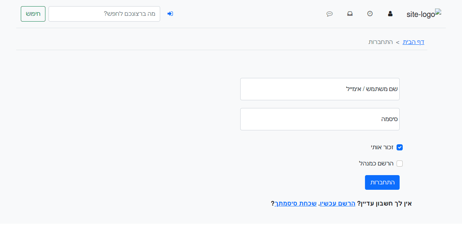Open the chat messages speech bubble icon
Screen dimensions: 462x243
point(330,13)
